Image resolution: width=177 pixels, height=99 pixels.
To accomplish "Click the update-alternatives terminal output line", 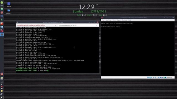I will click(50, 61).
